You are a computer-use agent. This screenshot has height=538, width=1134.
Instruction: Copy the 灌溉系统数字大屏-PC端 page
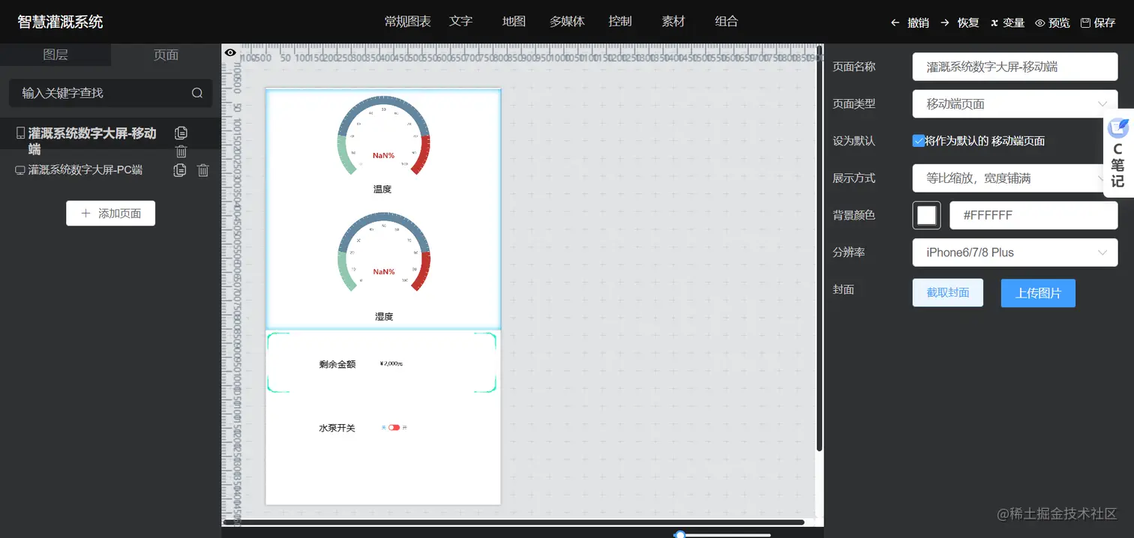coord(180,170)
